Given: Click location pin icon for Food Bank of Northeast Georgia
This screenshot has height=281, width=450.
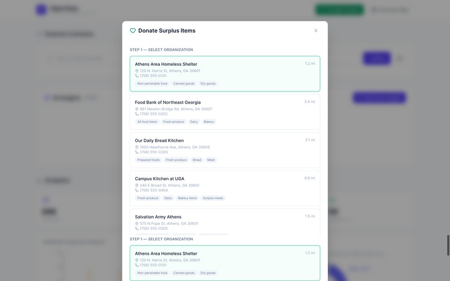Looking at the screenshot, I should (137, 109).
